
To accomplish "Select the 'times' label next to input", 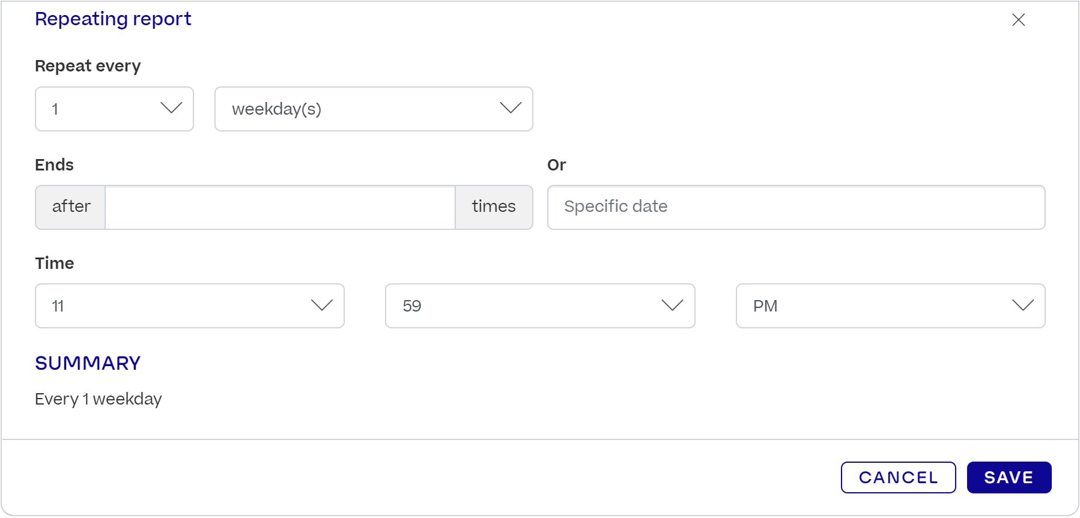I will click(x=493, y=206).
